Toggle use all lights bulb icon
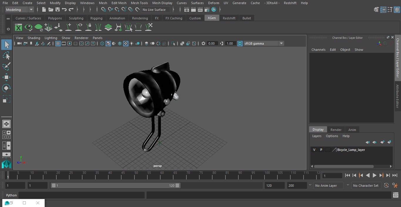Viewport: 401px width, 207px height. click(132, 43)
